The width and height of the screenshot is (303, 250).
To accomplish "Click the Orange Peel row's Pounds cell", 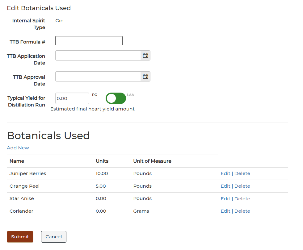I will 142,186.
